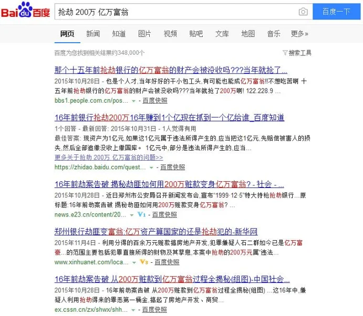Click the Baidu logo
The image size is (363, 316).
click(x=25, y=11)
